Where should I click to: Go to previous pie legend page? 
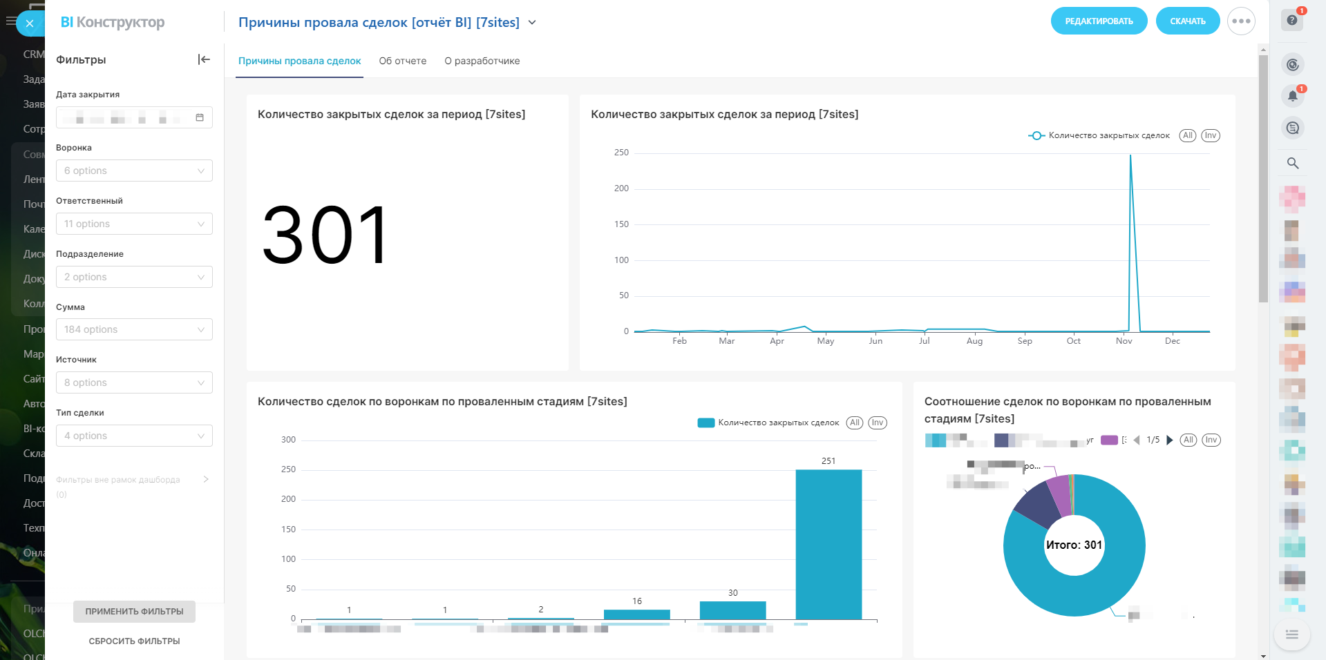click(1137, 440)
